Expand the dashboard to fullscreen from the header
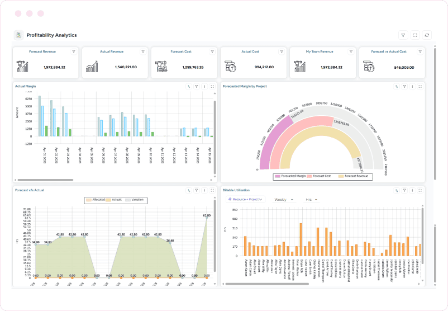 pos(415,35)
